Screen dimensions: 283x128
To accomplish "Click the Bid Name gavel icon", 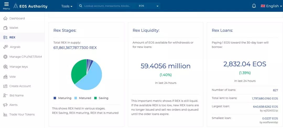I will [x=6, y=95].
